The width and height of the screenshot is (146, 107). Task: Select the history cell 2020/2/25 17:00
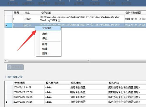tap(29, 92)
